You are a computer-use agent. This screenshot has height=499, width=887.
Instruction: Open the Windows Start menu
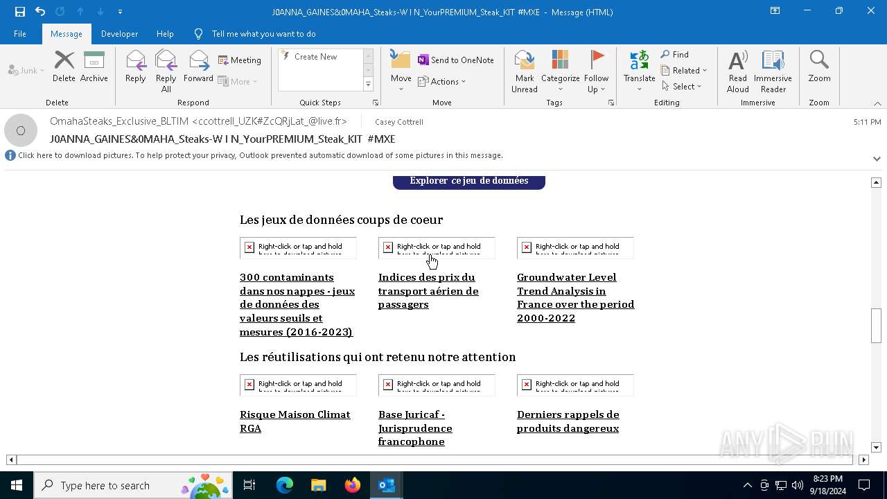pyautogui.click(x=17, y=485)
